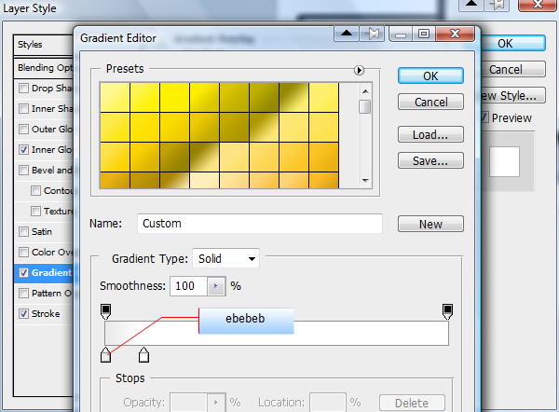Choose last preset swatch in third row
Screen dimensions: 559x412
click(323, 157)
